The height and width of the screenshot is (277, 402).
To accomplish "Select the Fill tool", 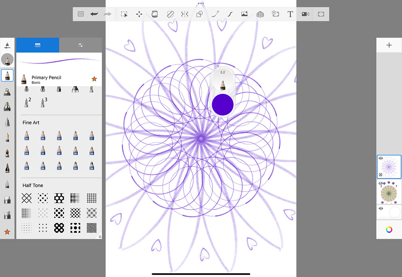I will (x=154, y=14).
